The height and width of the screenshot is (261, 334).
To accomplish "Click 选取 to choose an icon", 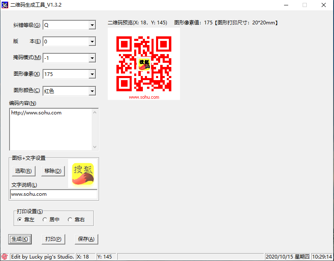I will pos(23,171).
